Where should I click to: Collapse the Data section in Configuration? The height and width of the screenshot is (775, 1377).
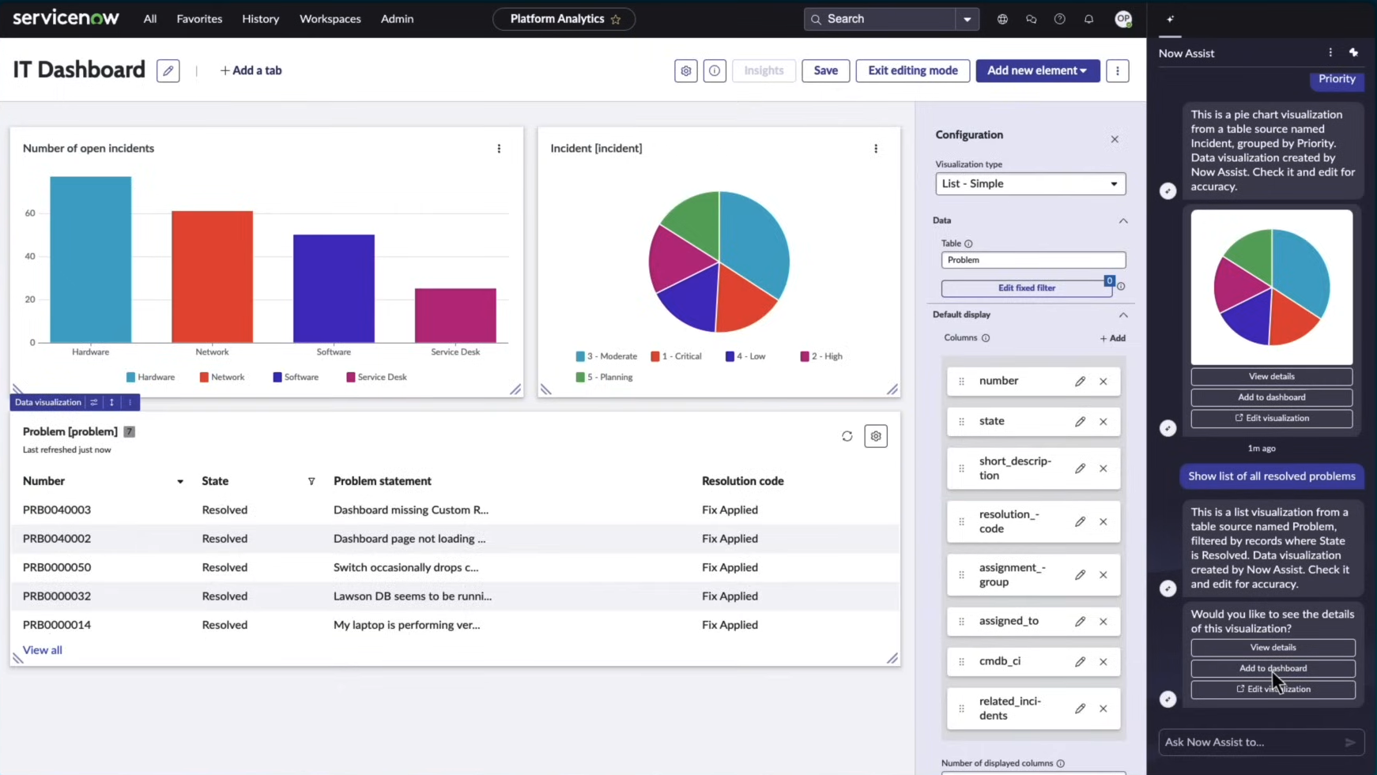click(1123, 220)
